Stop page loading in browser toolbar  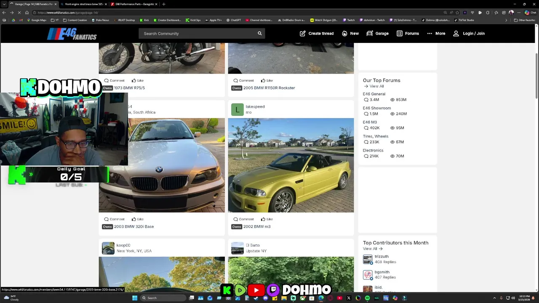point(19,13)
